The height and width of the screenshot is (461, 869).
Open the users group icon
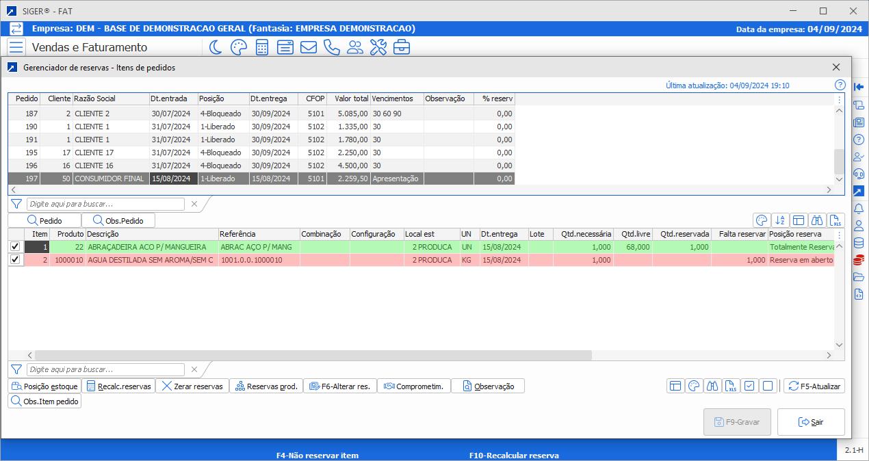pos(354,47)
